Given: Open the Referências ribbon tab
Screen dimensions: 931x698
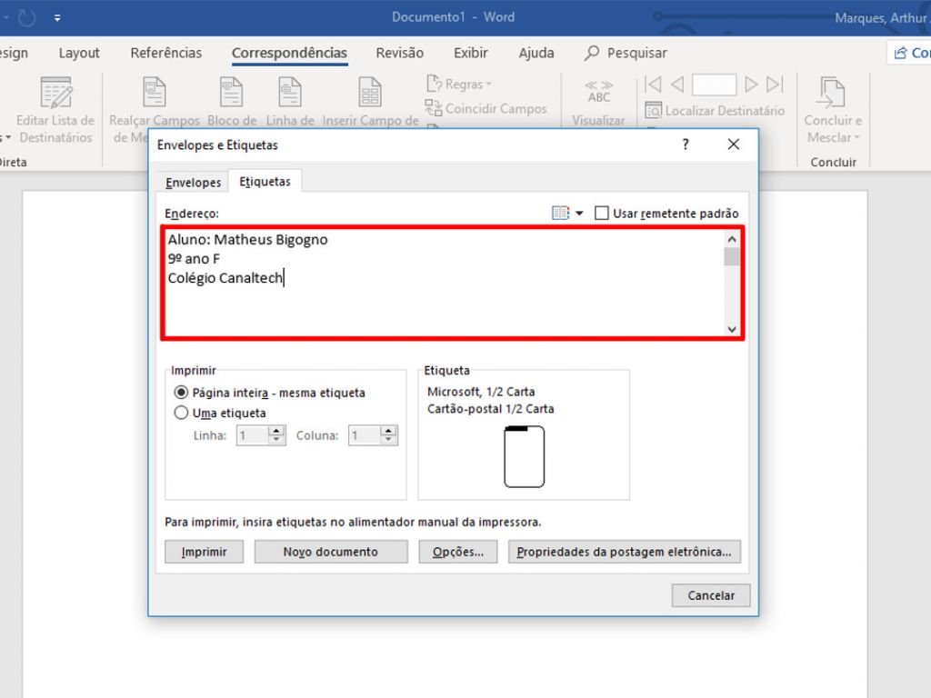Looking at the screenshot, I should (166, 53).
